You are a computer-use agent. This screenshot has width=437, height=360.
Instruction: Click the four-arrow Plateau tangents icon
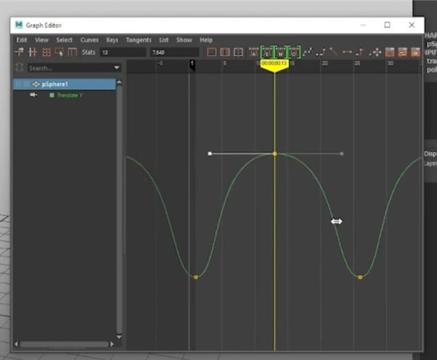pos(375,52)
